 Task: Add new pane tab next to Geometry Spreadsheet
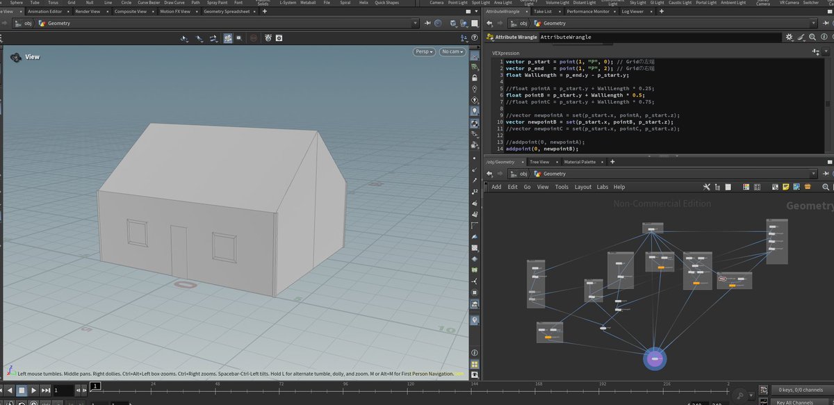[264, 11]
